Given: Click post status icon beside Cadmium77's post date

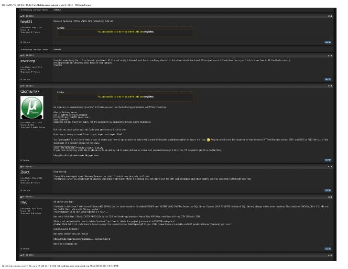Looking at the screenshot, I should (x=21, y=86).
